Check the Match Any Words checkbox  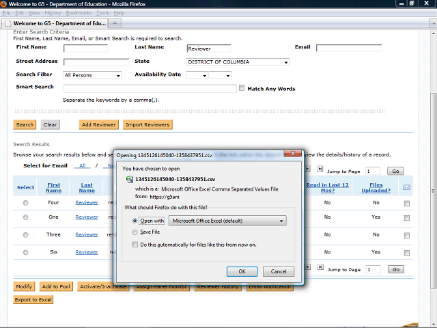(x=242, y=88)
